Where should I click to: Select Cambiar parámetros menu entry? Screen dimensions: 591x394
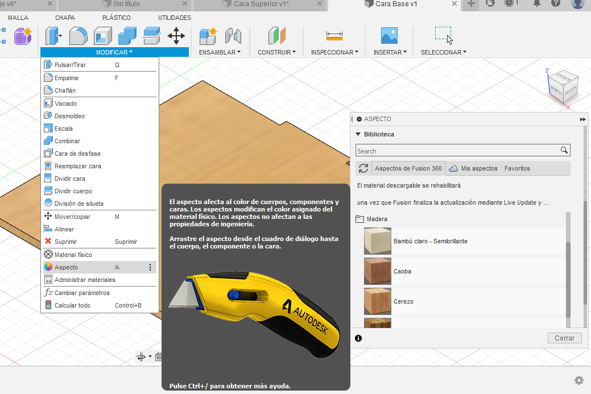coord(82,293)
